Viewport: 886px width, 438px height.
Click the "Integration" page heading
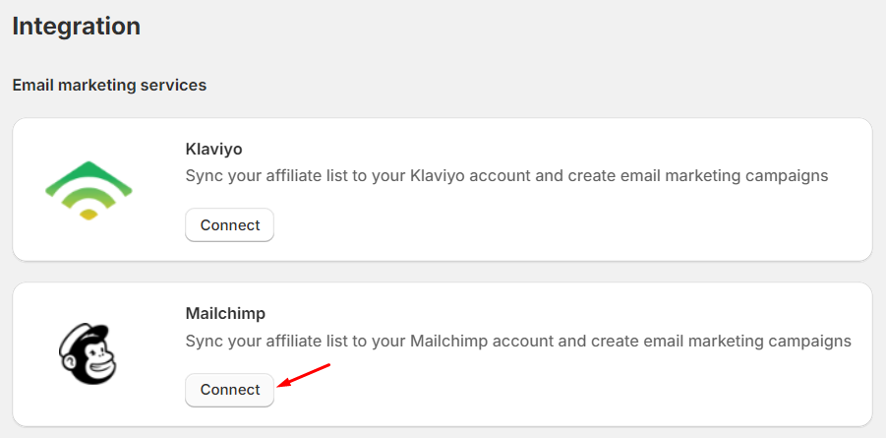coord(76,27)
